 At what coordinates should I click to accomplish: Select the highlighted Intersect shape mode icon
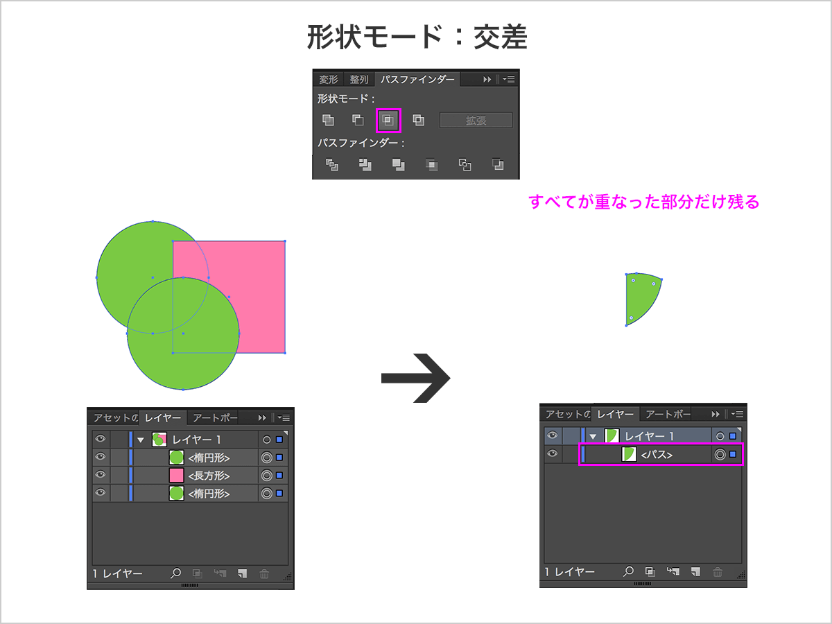click(388, 119)
